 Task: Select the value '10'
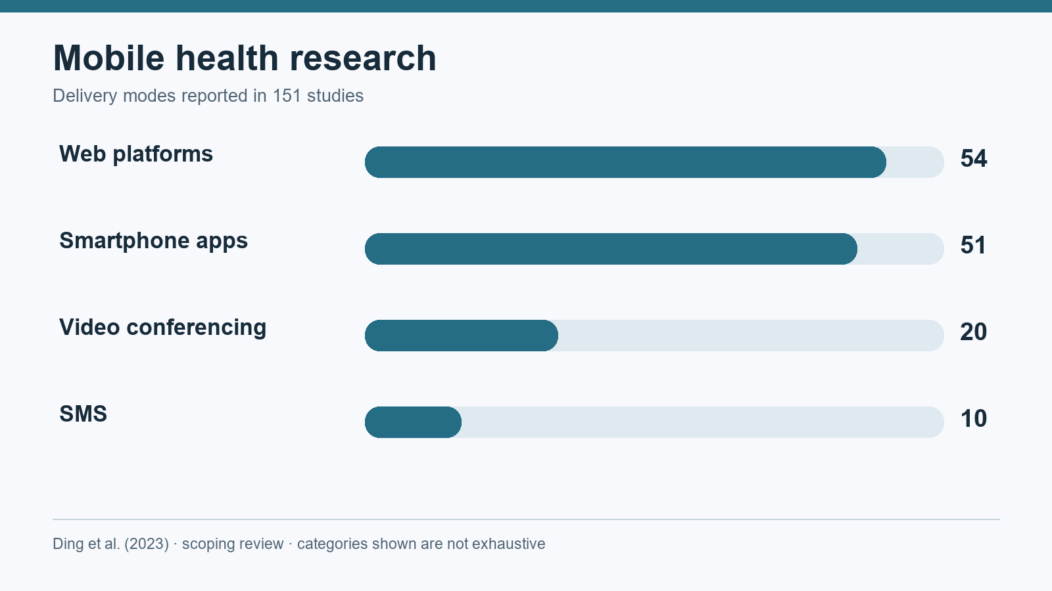tap(974, 418)
